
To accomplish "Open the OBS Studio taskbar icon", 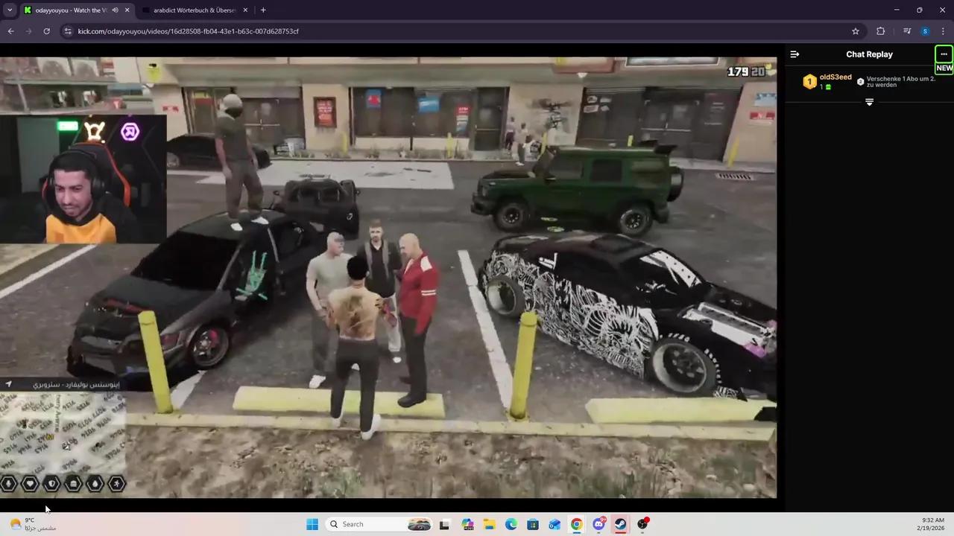I will click(642, 524).
